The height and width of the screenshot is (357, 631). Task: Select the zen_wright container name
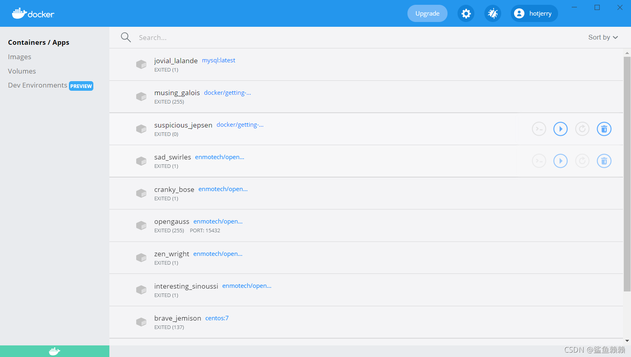click(x=171, y=254)
